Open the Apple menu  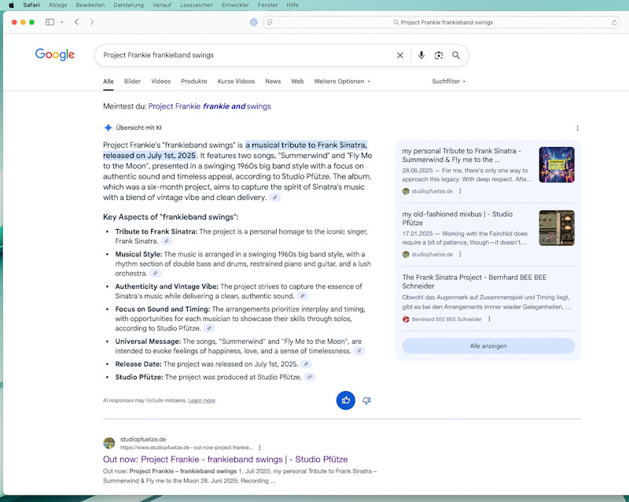(x=11, y=5)
